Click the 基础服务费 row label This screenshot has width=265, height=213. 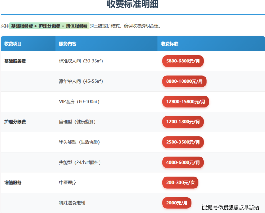[x=15, y=61]
